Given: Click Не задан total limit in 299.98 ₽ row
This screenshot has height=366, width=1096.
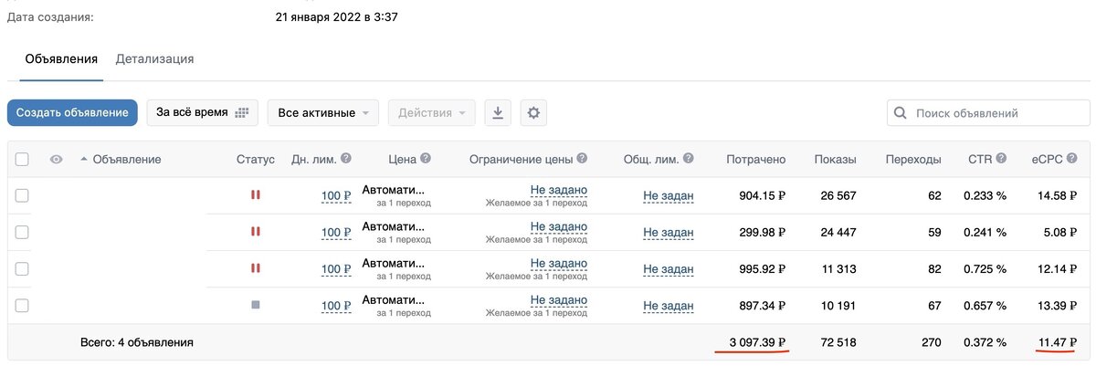Looking at the screenshot, I should 669,232.
